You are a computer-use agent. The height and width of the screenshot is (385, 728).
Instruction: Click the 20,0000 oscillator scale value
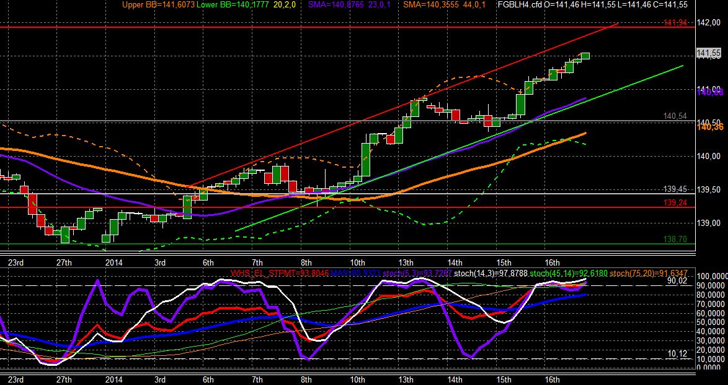pos(711,350)
